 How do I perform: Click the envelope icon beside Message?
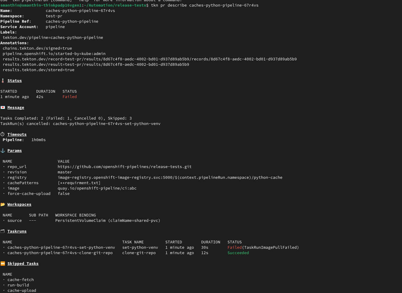pyautogui.click(x=3, y=108)
